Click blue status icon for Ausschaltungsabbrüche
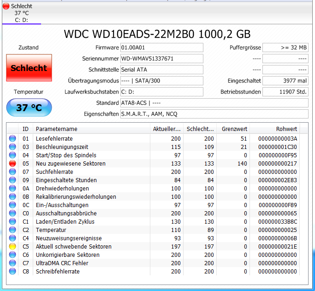The image size is (315, 291). 12,213
